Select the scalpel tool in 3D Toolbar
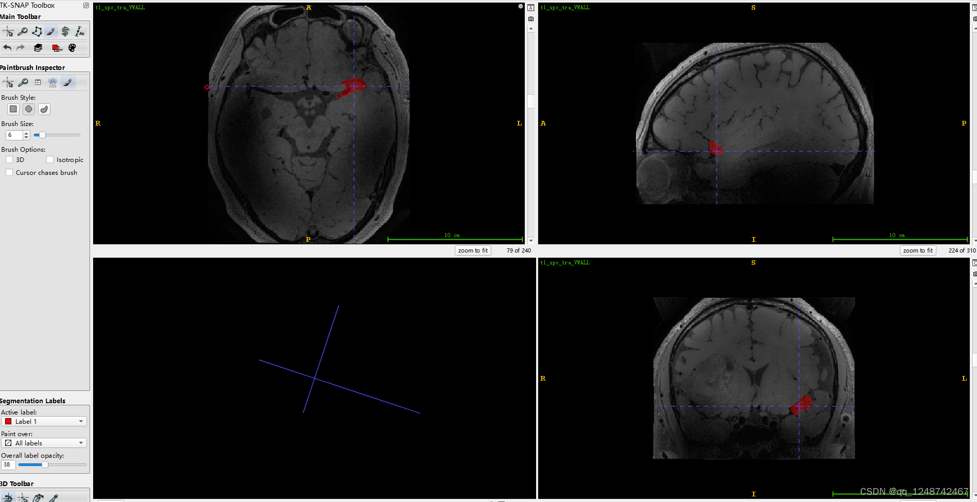The image size is (977, 502). coord(52,498)
